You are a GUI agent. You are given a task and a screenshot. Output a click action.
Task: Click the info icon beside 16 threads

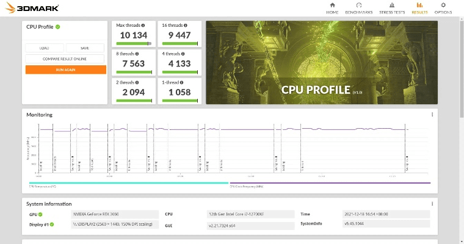(x=186, y=26)
